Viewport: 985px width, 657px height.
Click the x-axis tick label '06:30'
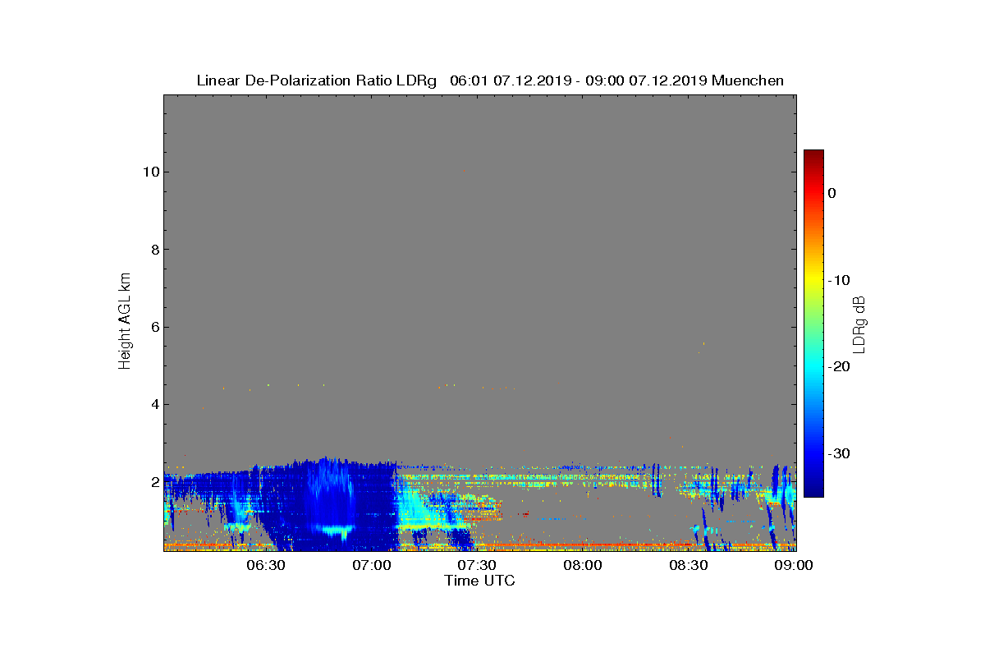(x=265, y=565)
